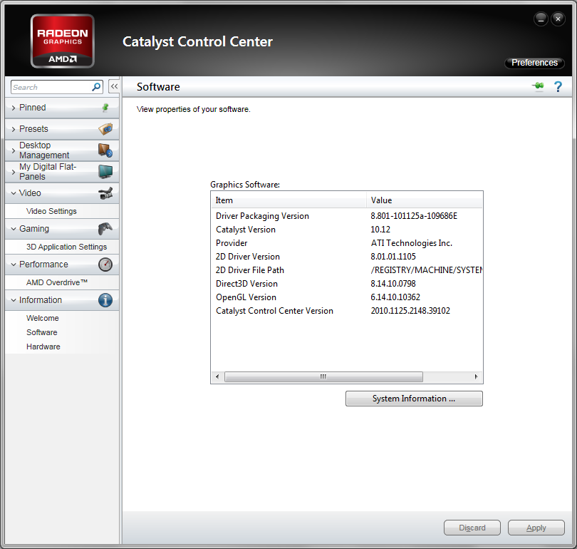Click the Presets section icon
This screenshot has width=577, height=549.
pos(105,129)
